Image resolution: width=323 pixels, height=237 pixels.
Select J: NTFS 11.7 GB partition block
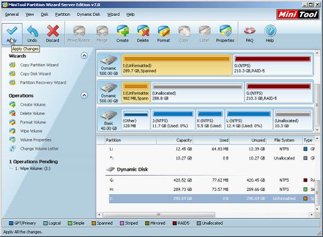pos(173,120)
